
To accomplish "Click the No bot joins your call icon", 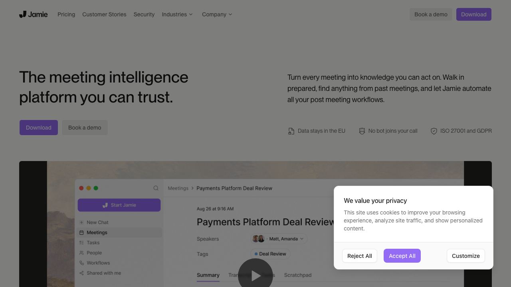I will tap(362, 131).
